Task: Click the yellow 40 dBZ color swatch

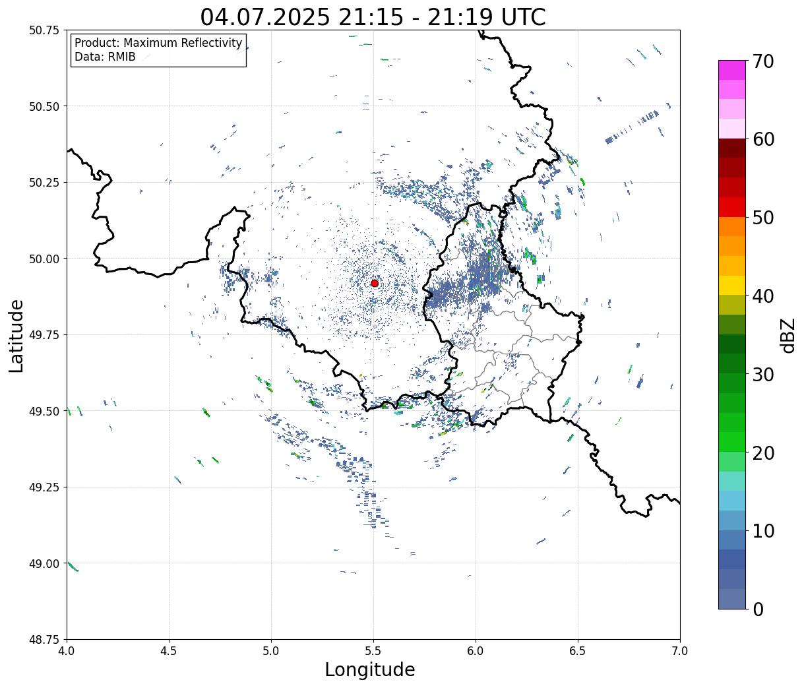Action: click(x=732, y=285)
